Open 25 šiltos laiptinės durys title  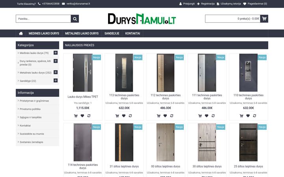tap(248, 166)
